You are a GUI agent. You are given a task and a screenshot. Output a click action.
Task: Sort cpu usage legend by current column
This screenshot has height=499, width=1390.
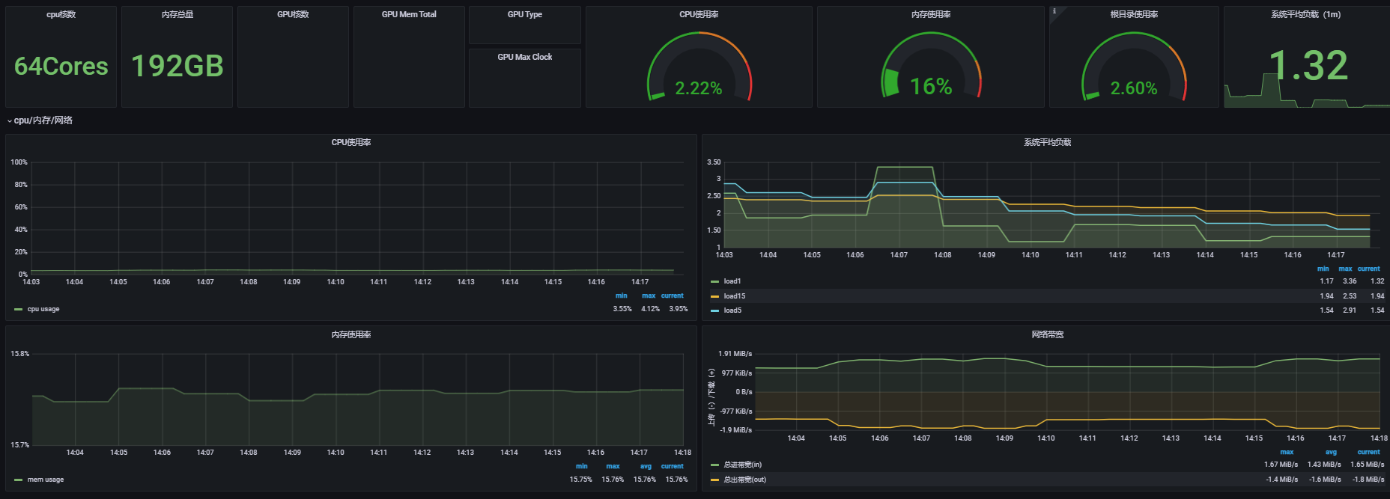672,296
